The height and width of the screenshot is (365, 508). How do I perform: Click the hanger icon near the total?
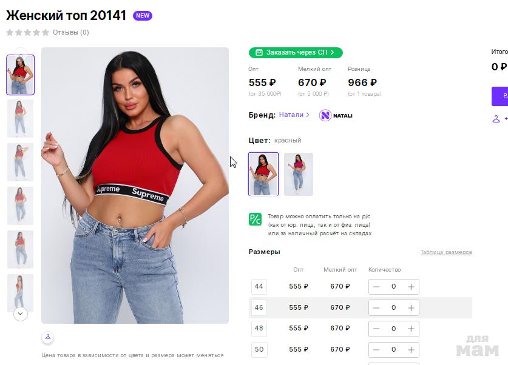point(496,119)
